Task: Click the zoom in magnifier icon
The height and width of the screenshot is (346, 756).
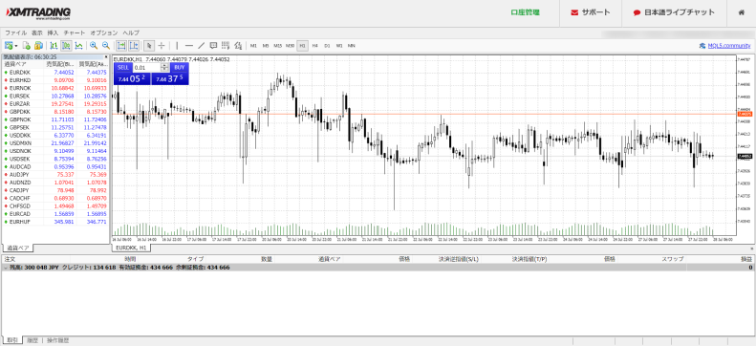Action: pyautogui.click(x=94, y=45)
